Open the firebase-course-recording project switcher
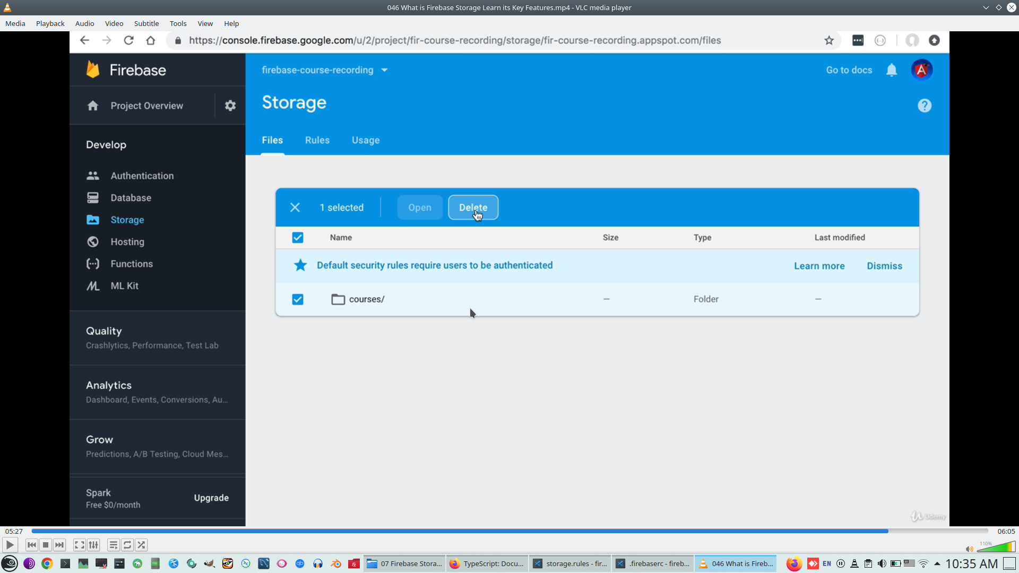The width and height of the screenshot is (1019, 573). point(324,70)
